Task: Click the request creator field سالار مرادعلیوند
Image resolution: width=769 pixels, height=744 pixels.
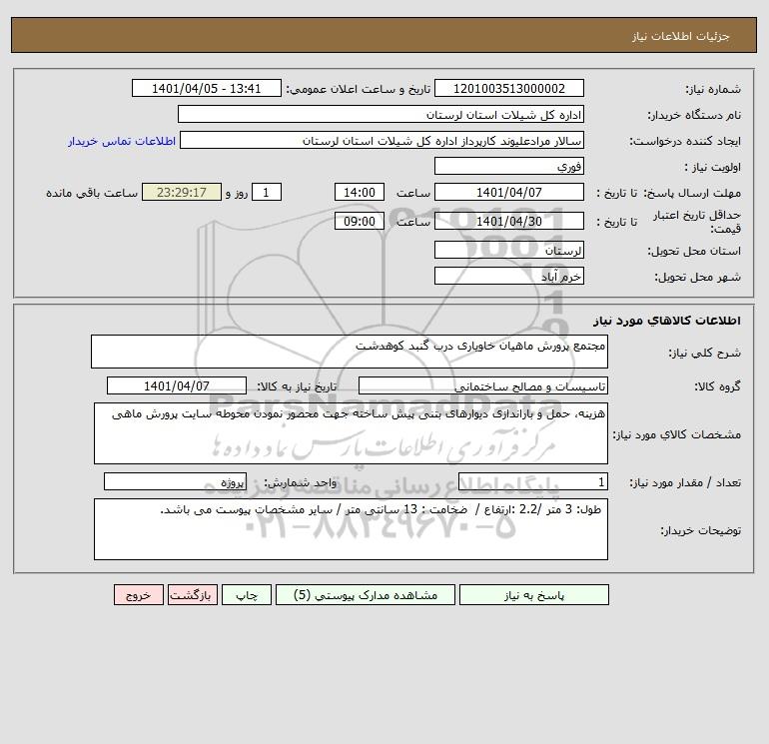Action: point(383,140)
